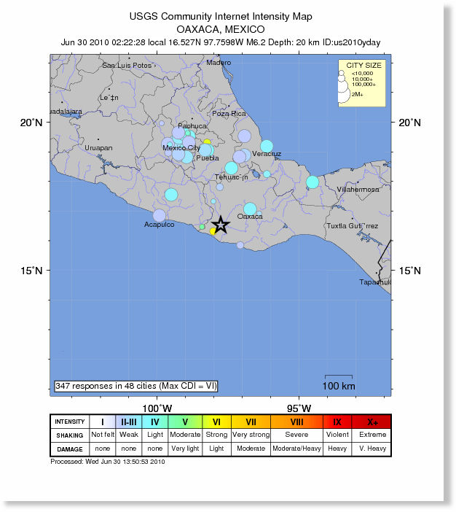The image size is (456, 512).
Task: Click the 'Processed: Wed Jun 30' timestamp
Action: click(x=108, y=462)
